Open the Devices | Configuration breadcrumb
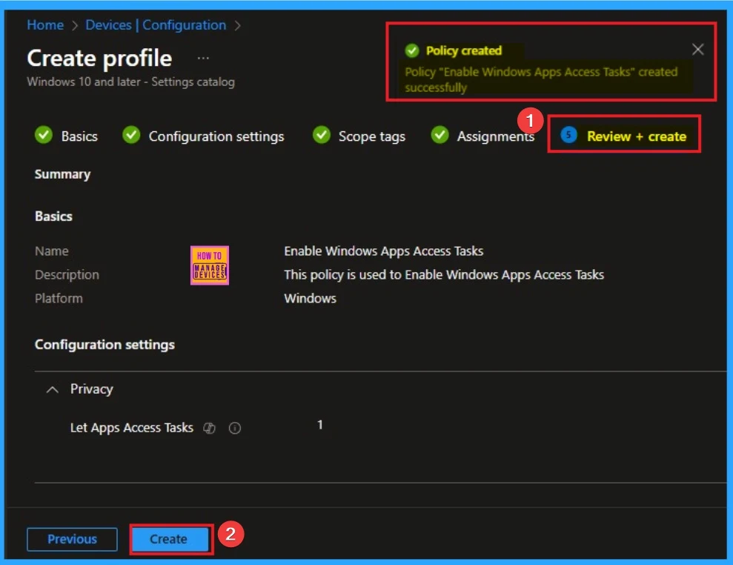 (x=156, y=25)
